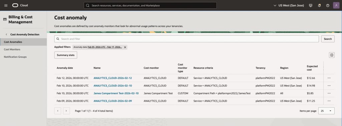Select the $5.85 expected cost cell
This screenshot has height=126, width=342.
(x=310, y=93)
